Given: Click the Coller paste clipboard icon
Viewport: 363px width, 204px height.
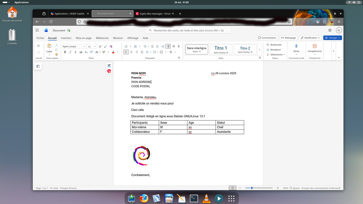Looking at the screenshot, I should pos(49,46).
